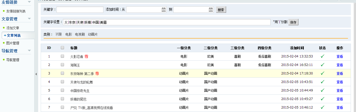The image size is (356, 112).
Task: Open 图片管理 in the sidebar
Action: click(x=13, y=43)
